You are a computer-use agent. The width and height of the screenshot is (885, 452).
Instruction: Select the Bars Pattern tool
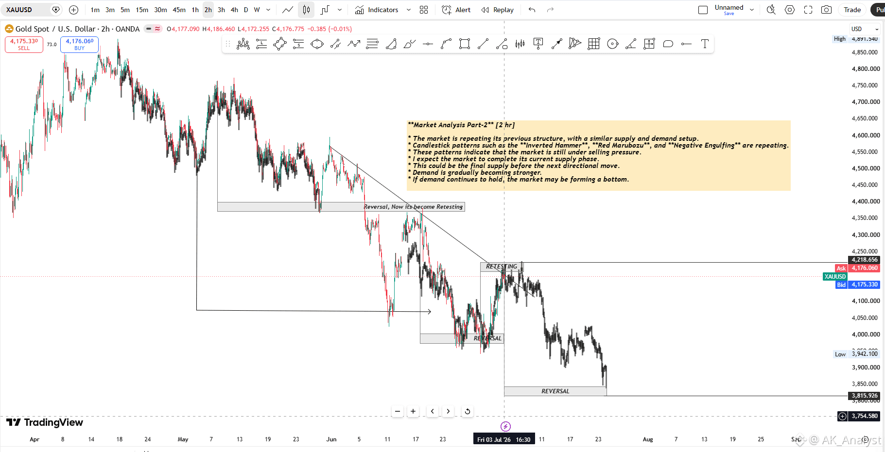pyautogui.click(x=520, y=44)
